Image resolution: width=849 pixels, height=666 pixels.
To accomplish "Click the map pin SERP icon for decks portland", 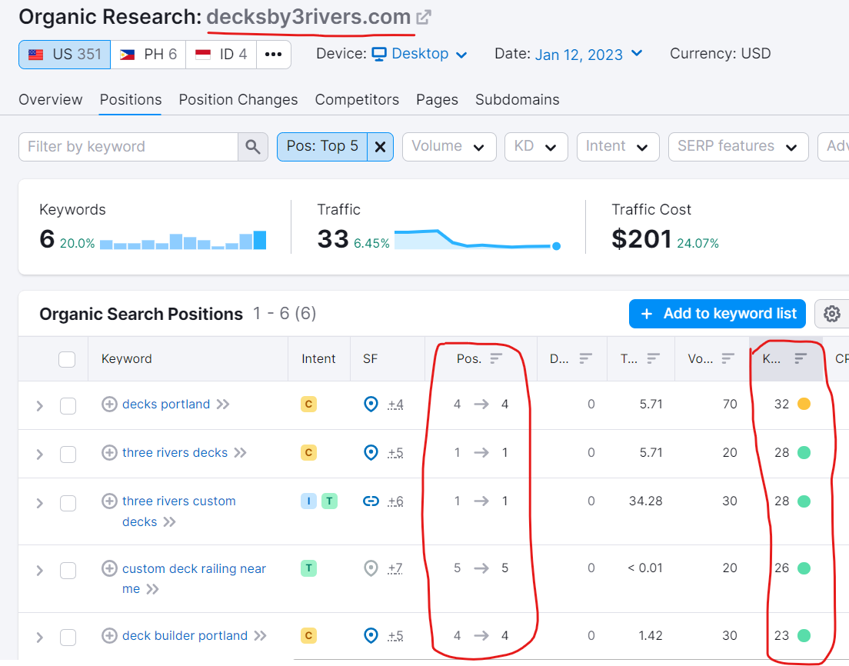I will tap(371, 403).
